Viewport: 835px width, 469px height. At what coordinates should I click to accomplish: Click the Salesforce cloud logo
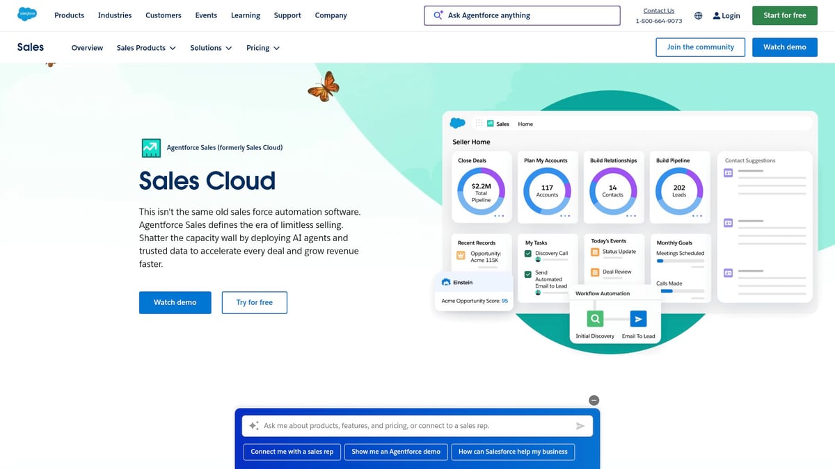click(28, 14)
